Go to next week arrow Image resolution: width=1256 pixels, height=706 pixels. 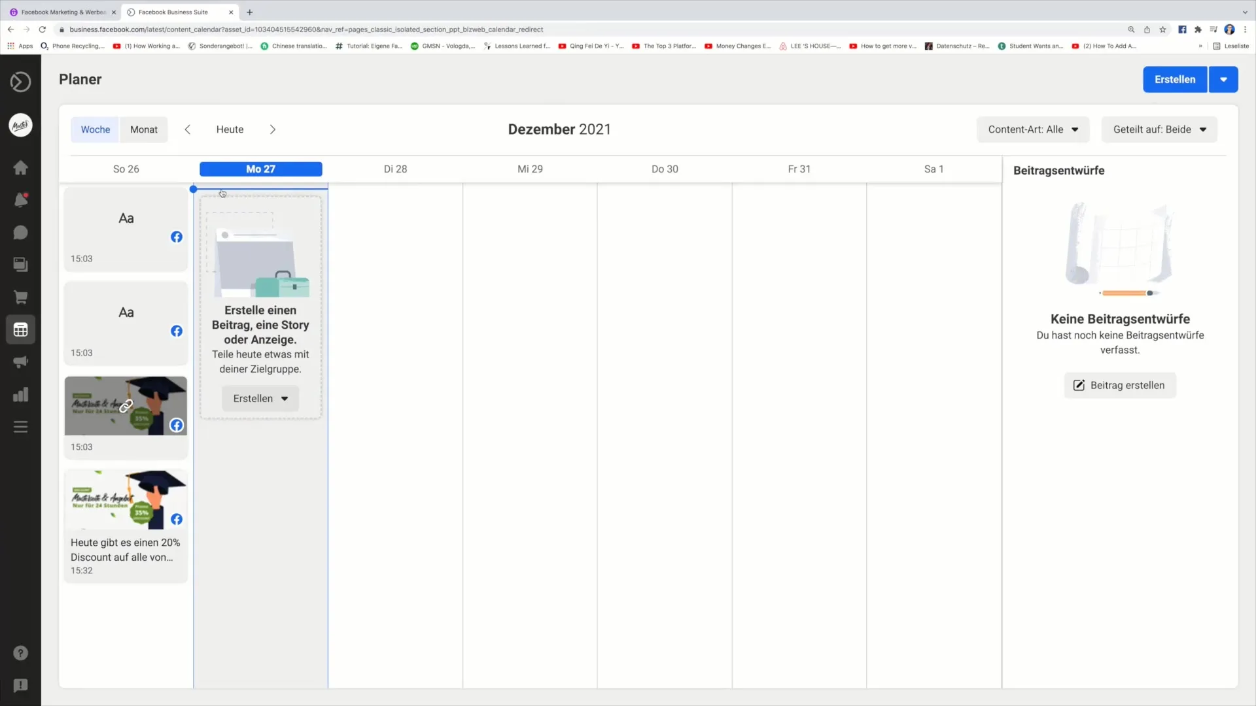(273, 129)
